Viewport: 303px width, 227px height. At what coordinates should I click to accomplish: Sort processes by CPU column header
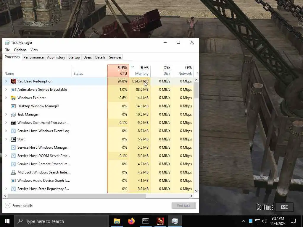(118, 70)
